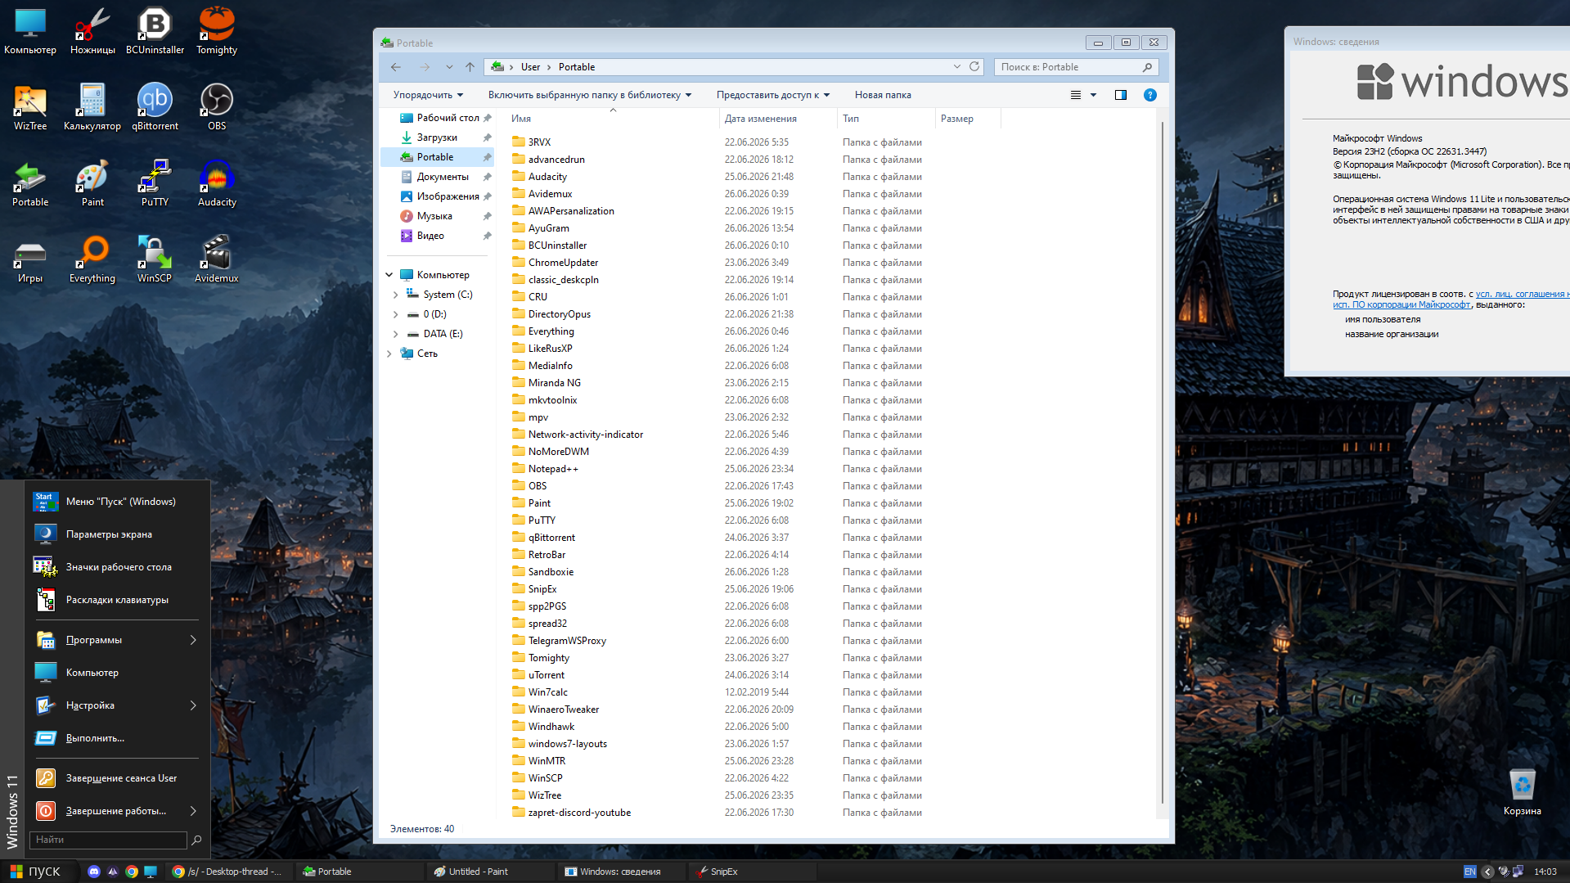Collapse the Компьютер tree node
1570x883 pixels.
(389, 275)
